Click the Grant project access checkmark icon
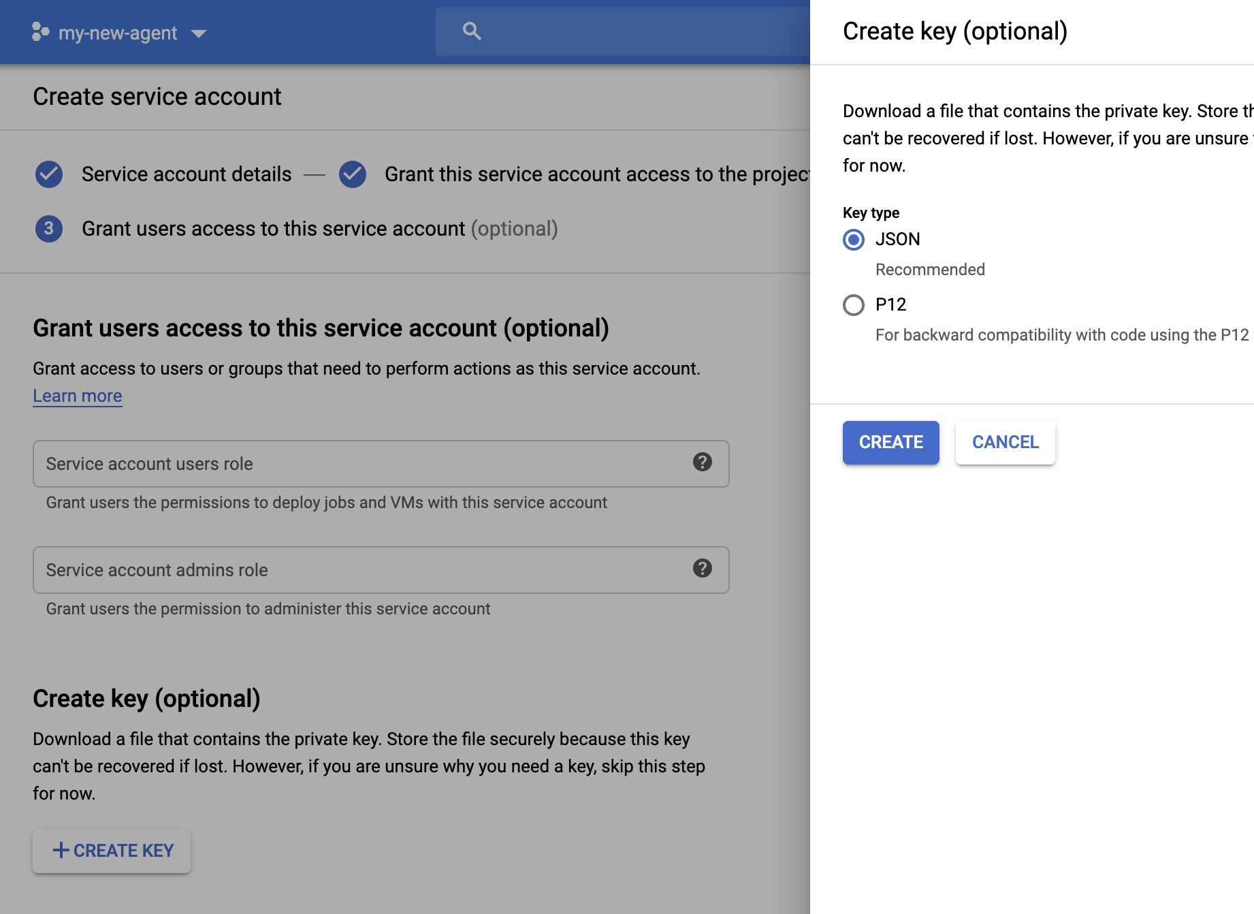 (353, 174)
